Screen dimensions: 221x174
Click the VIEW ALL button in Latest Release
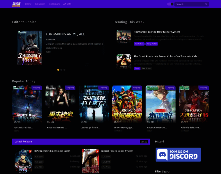(144, 142)
